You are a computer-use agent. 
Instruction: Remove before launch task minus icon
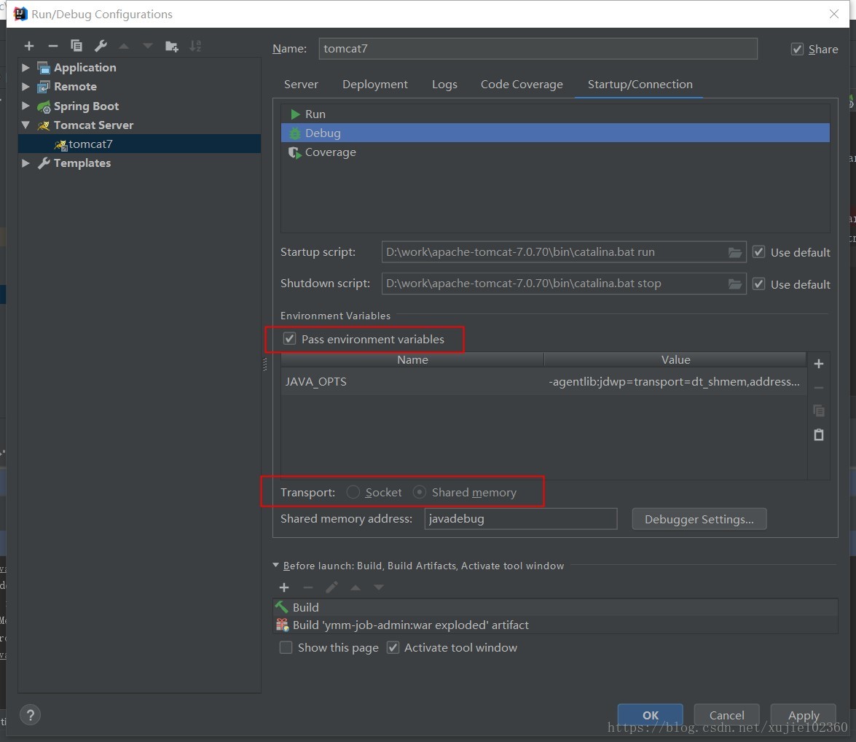(x=308, y=587)
